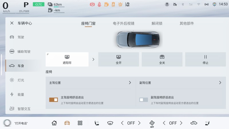Tap the left-edge scroll handle
229x129 pixels.
(1, 65)
